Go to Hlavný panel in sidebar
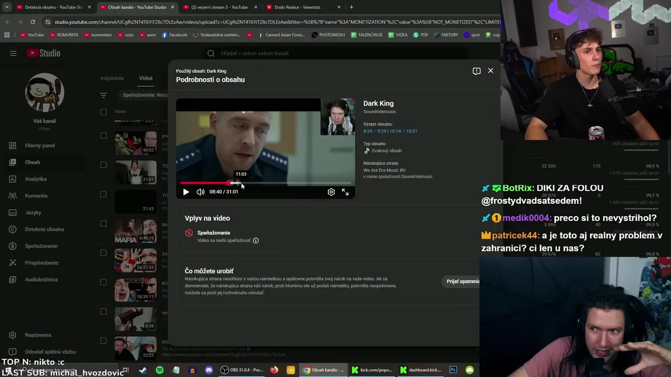 [39, 146]
